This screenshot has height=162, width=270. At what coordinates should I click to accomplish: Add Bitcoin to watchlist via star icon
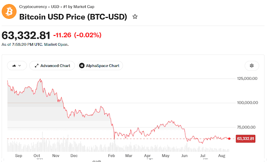[135, 17]
